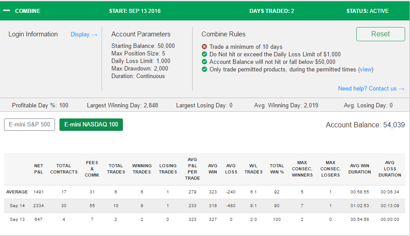Click the FEES & COMM. column header
This screenshot has width=410, height=236.
[92, 169]
